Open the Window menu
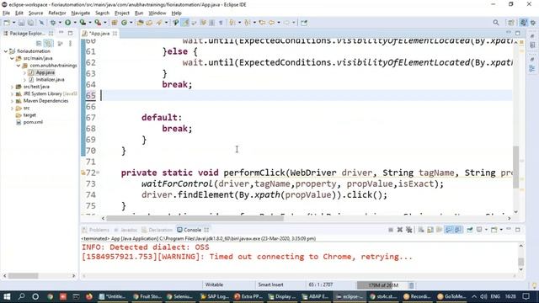539x303 pixels. tap(157, 13)
